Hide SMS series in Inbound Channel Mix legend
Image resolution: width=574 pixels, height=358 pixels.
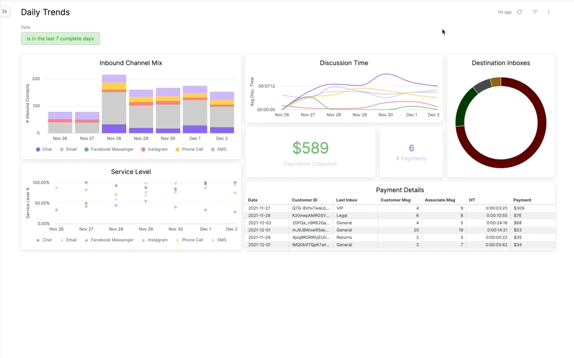219,150
